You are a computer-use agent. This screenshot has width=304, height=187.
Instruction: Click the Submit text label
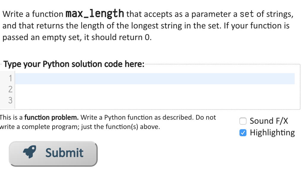coord(64,153)
